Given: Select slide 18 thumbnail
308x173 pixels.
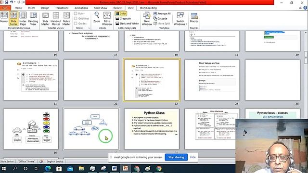Looking at the screenshot, I should point(152,41).
